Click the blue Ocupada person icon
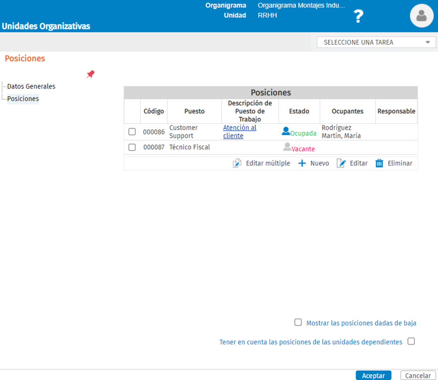The width and height of the screenshot is (438, 380). (x=286, y=131)
